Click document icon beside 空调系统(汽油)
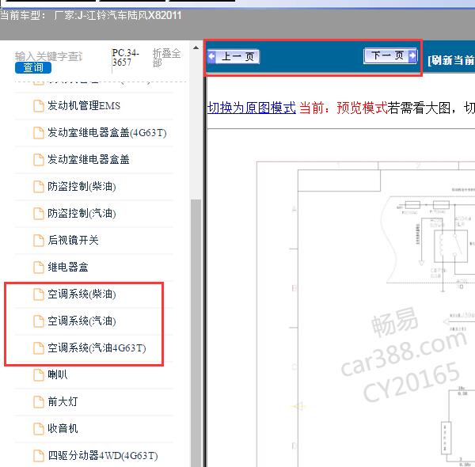This screenshot has width=475, height=467. click(39, 321)
